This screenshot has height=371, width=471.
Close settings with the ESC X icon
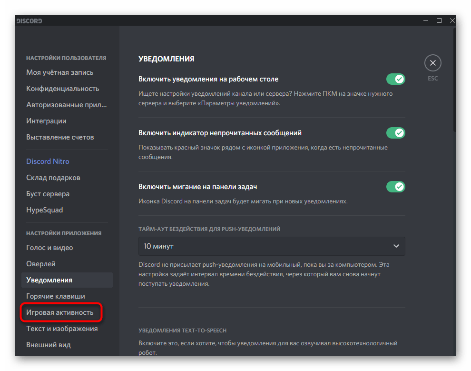[432, 63]
